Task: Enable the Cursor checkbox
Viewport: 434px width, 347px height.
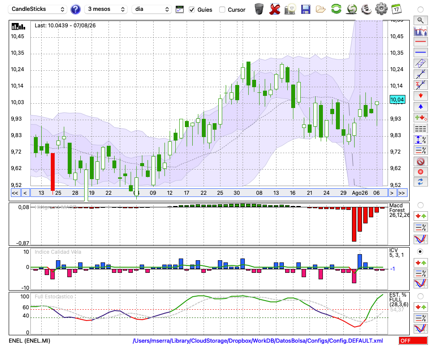Action: click(x=222, y=10)
